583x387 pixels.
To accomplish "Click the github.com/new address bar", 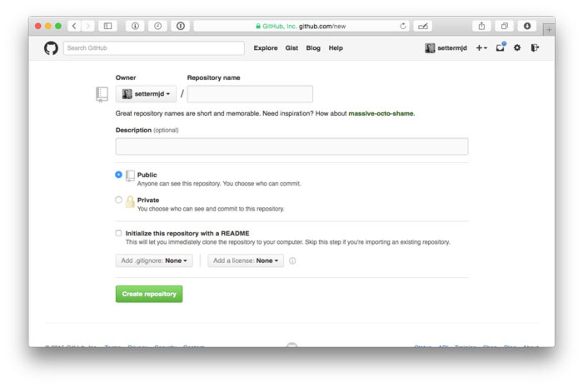I will (x=301, y=26).
